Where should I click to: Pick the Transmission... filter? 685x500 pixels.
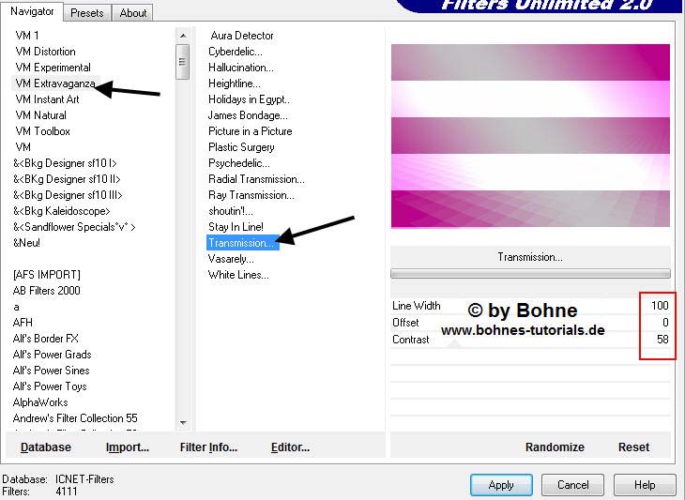(x=241, y=243)
